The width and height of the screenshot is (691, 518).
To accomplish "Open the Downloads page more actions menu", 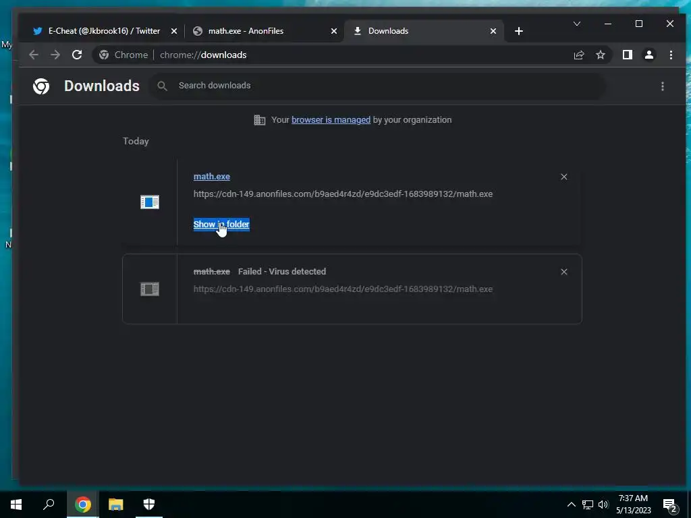I will click(x=663, y=86).
